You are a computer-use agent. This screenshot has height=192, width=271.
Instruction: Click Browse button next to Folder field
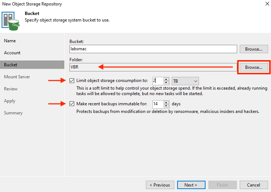click(x=254, y=67)
